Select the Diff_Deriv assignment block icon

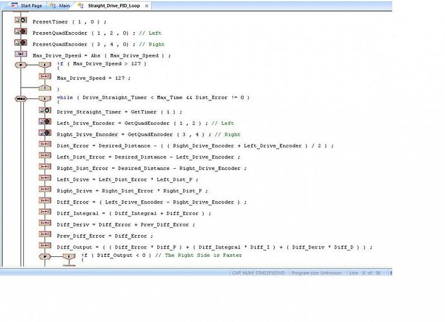[x=45, y=223]
